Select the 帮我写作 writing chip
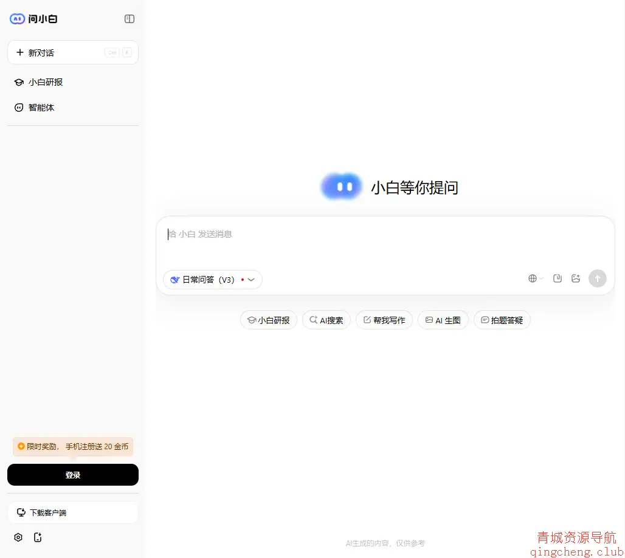The image size is (625, 558). 384,320
